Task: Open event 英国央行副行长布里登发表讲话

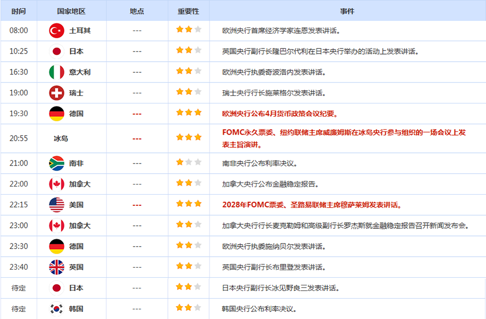Action: coord(274,267)
